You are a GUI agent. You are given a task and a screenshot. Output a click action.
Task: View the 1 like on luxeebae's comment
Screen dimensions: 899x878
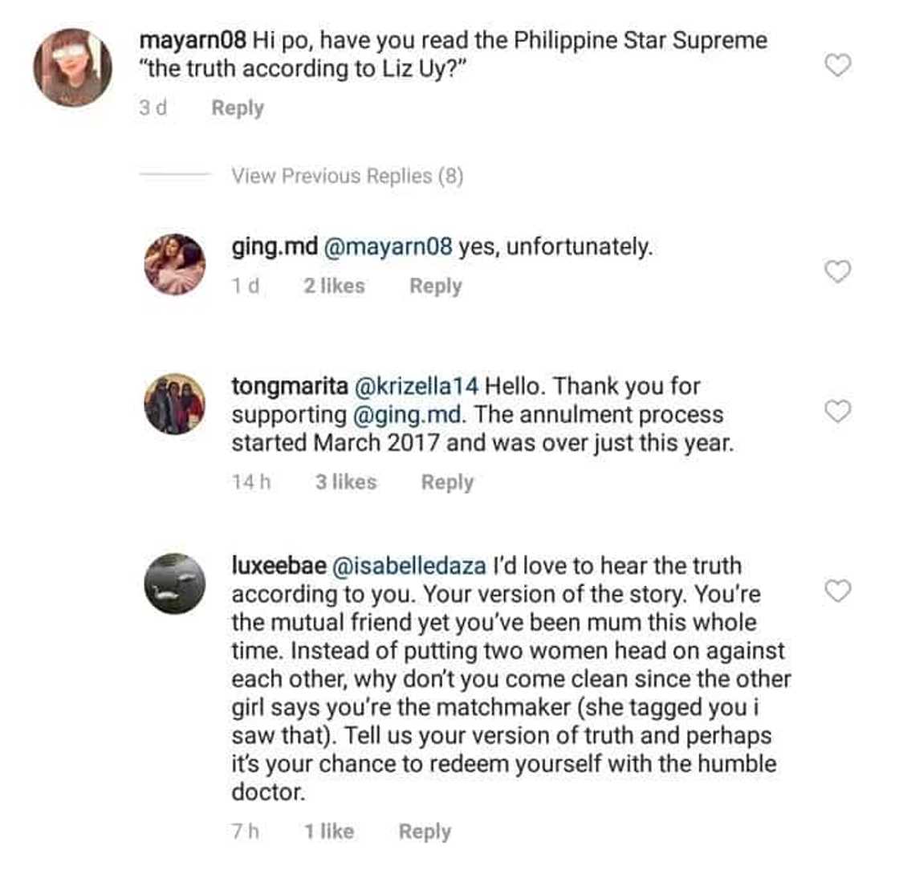click(331, 831)
